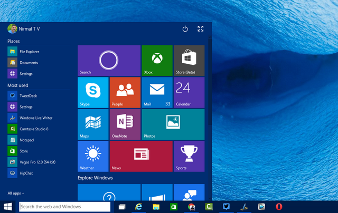Expand the All apps list

tap(16, 193)
